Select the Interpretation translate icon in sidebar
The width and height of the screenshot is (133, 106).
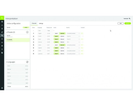[x=2, y=36]
